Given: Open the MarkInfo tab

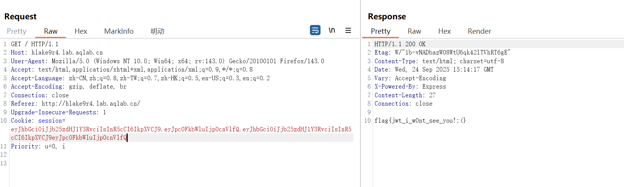Looking at the screenshot, I should point(118,31).
